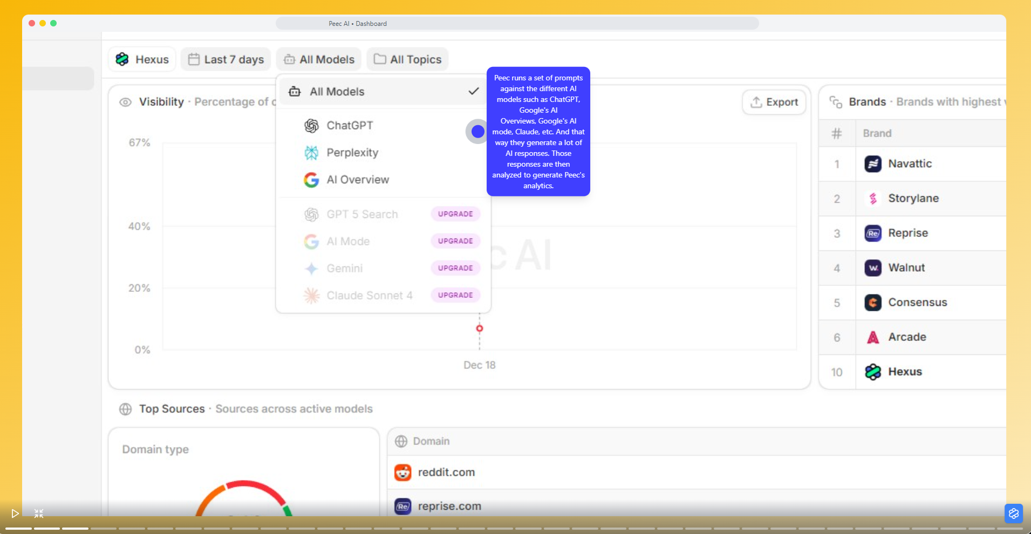
Task: Open the Storylane row in Brands
Action: click(912, 198)
